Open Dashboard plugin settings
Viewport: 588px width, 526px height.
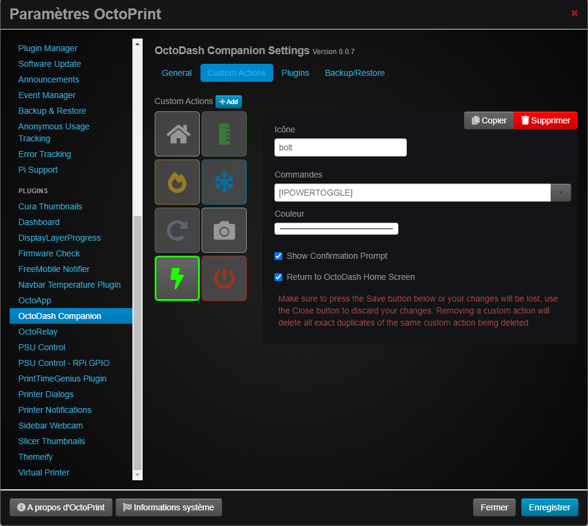pos(39,222)
